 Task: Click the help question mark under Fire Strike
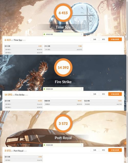coord(82,89)
